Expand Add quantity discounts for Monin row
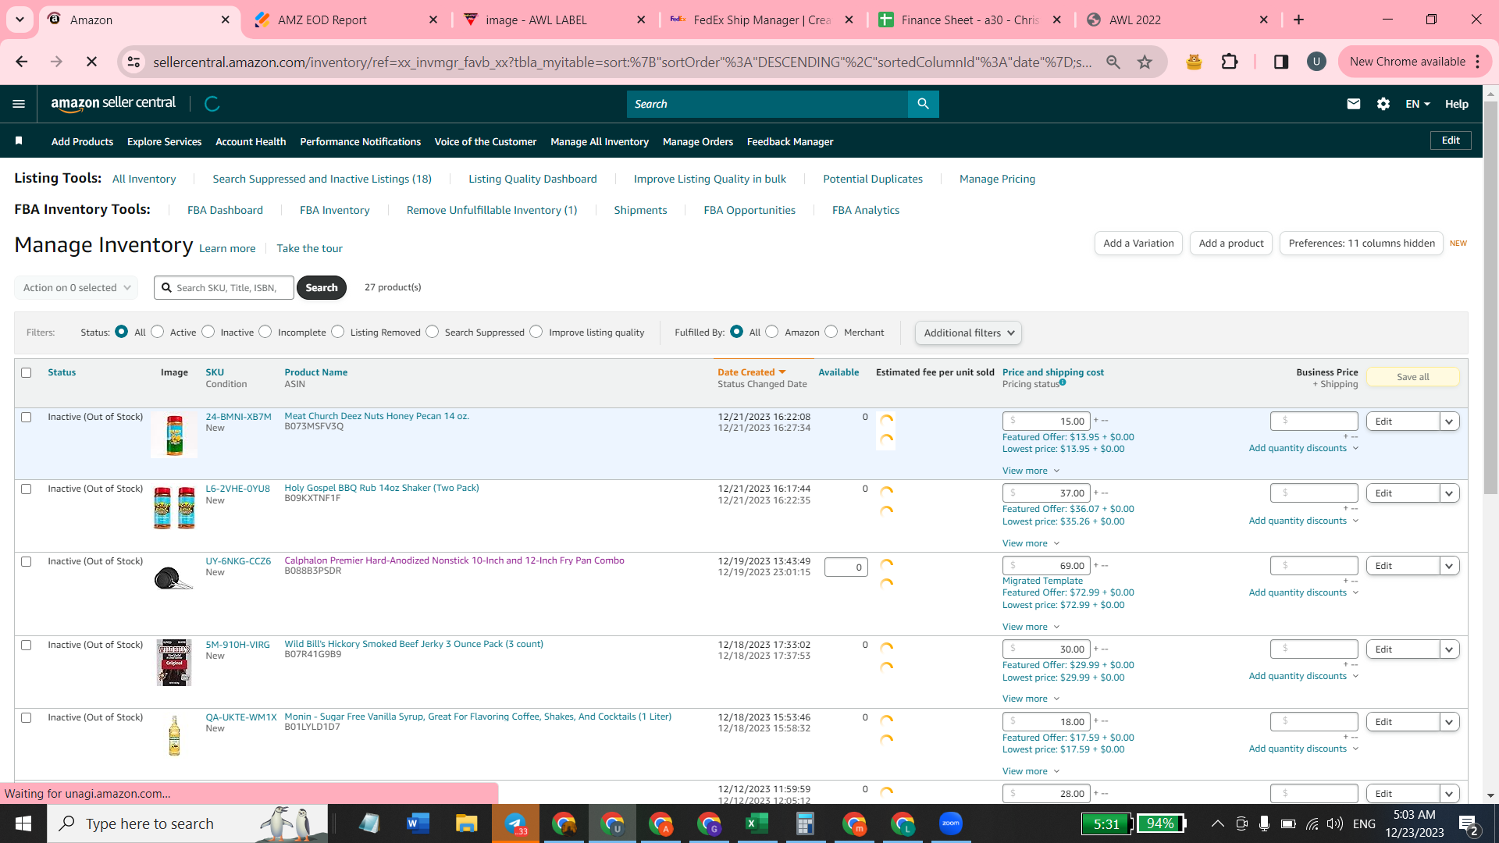The image size is (1499, 843). click(1303, 749)
